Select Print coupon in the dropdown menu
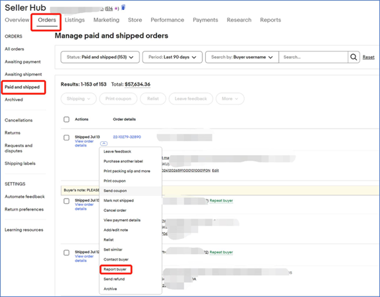Viewport: 380px width, 297px height. [x=115, y=181]
